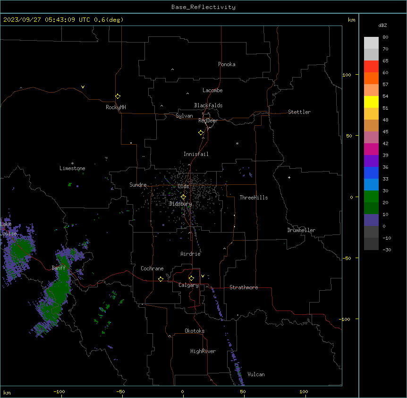This screenshot has height=398, width=407.
Task: Select the Ponoka city label
Action: [227, 64]
